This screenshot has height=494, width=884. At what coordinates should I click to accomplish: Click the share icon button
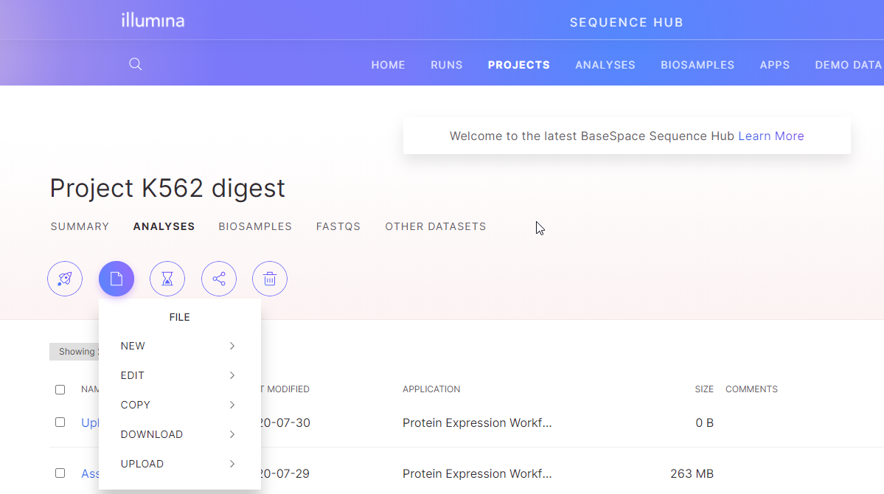(219, 279)
